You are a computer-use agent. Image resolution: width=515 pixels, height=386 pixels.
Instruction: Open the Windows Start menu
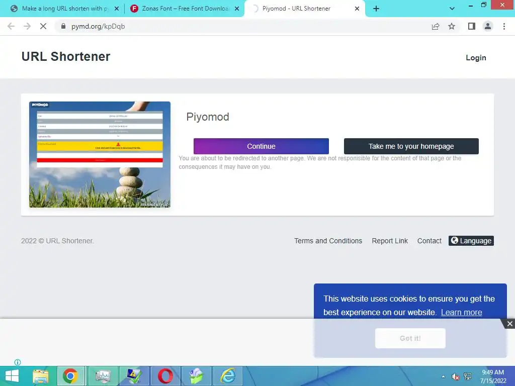[12, 376]
